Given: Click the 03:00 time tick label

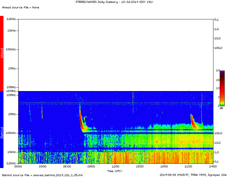Looking at the screenshot, I should pos(43,166).
